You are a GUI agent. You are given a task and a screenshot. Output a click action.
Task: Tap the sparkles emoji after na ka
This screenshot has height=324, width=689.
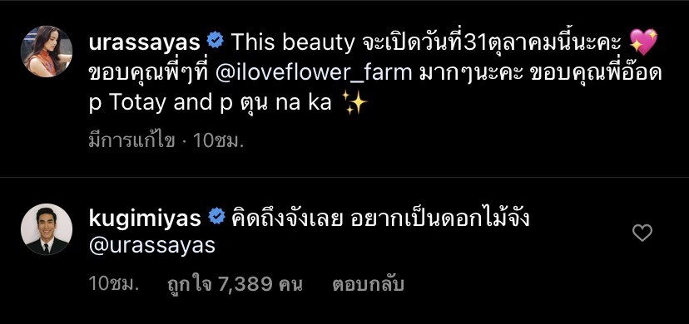pyautogui.click(x=354, y=105)
